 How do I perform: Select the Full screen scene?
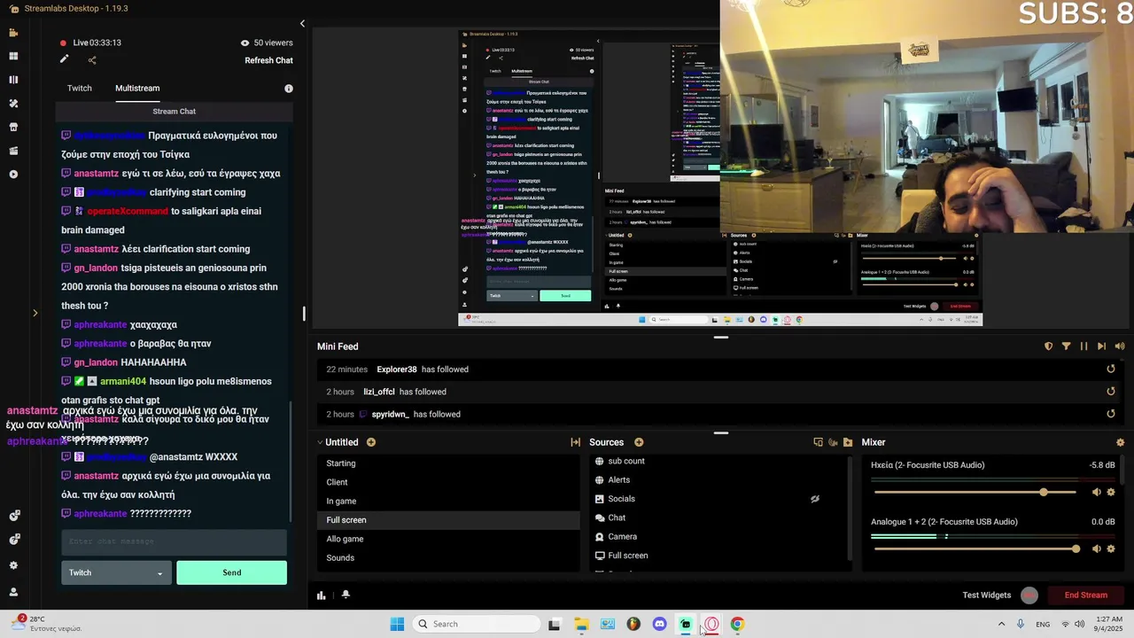pos(448,520)
